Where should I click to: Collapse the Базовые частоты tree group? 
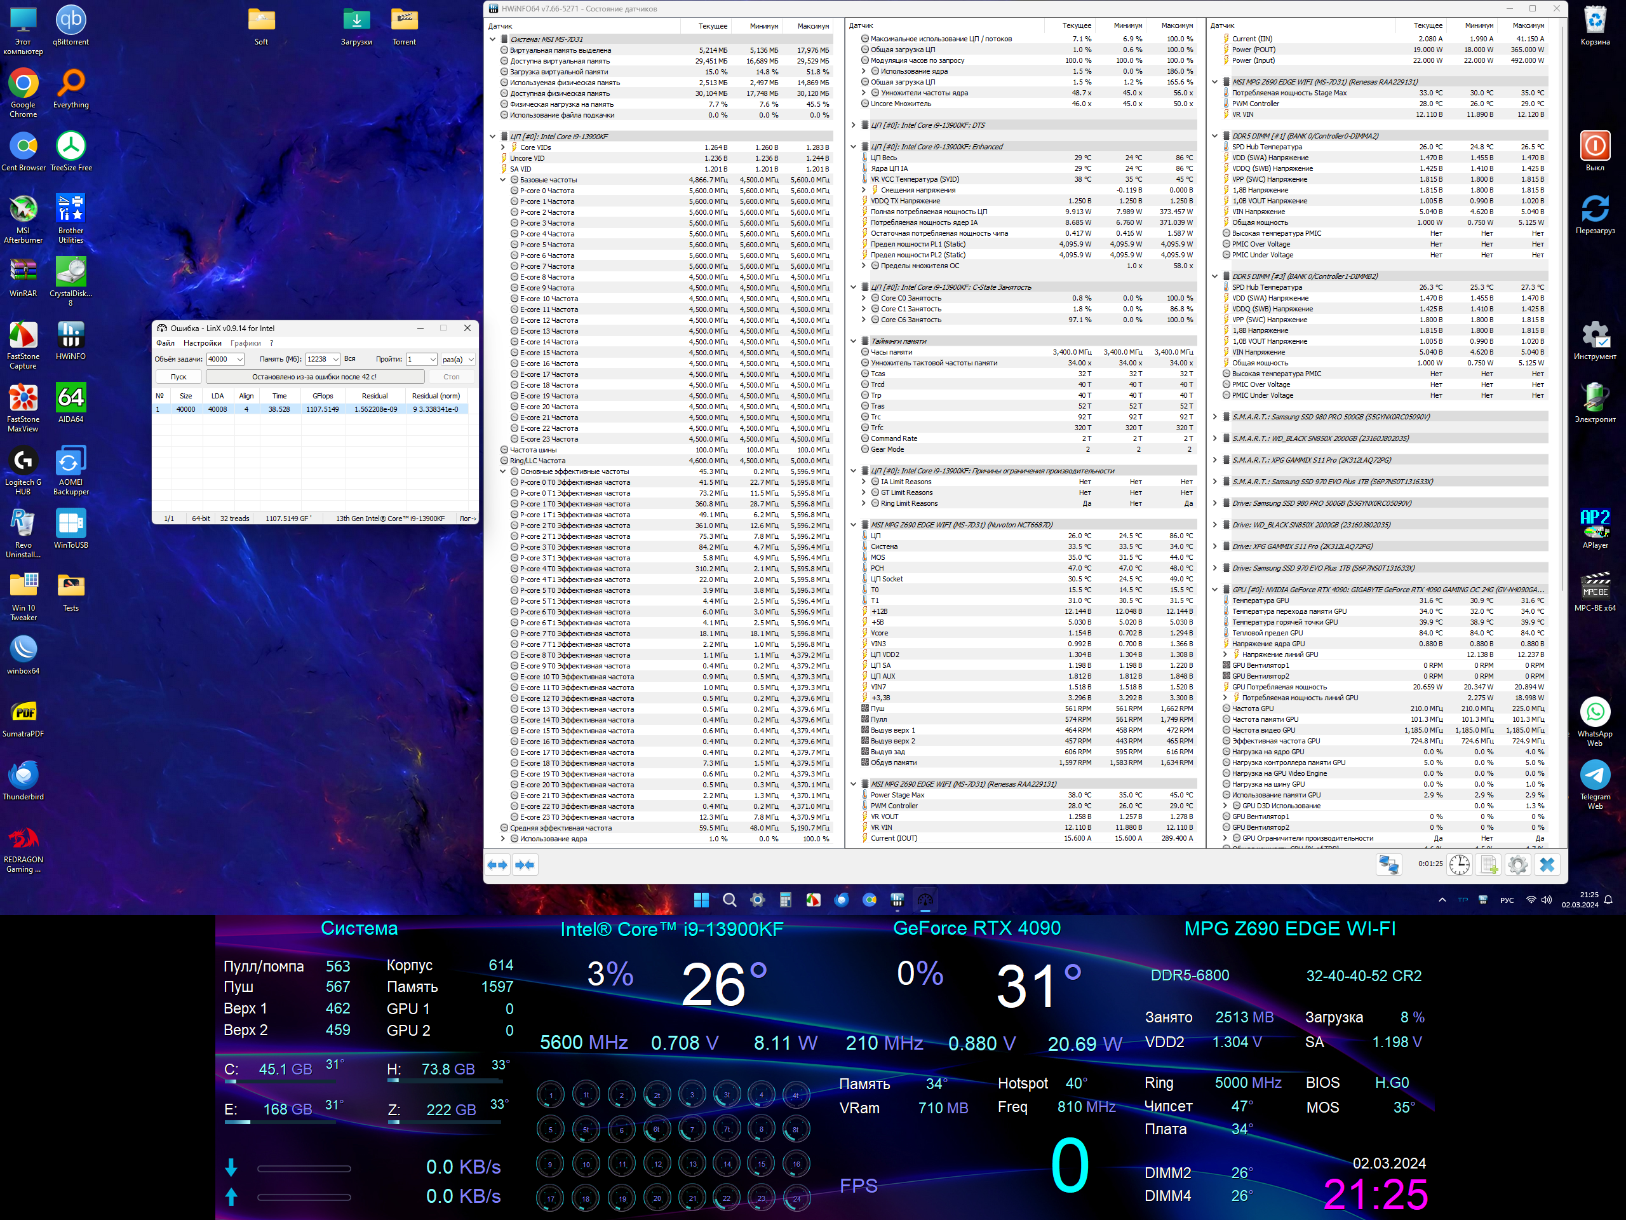click(503, 180)
